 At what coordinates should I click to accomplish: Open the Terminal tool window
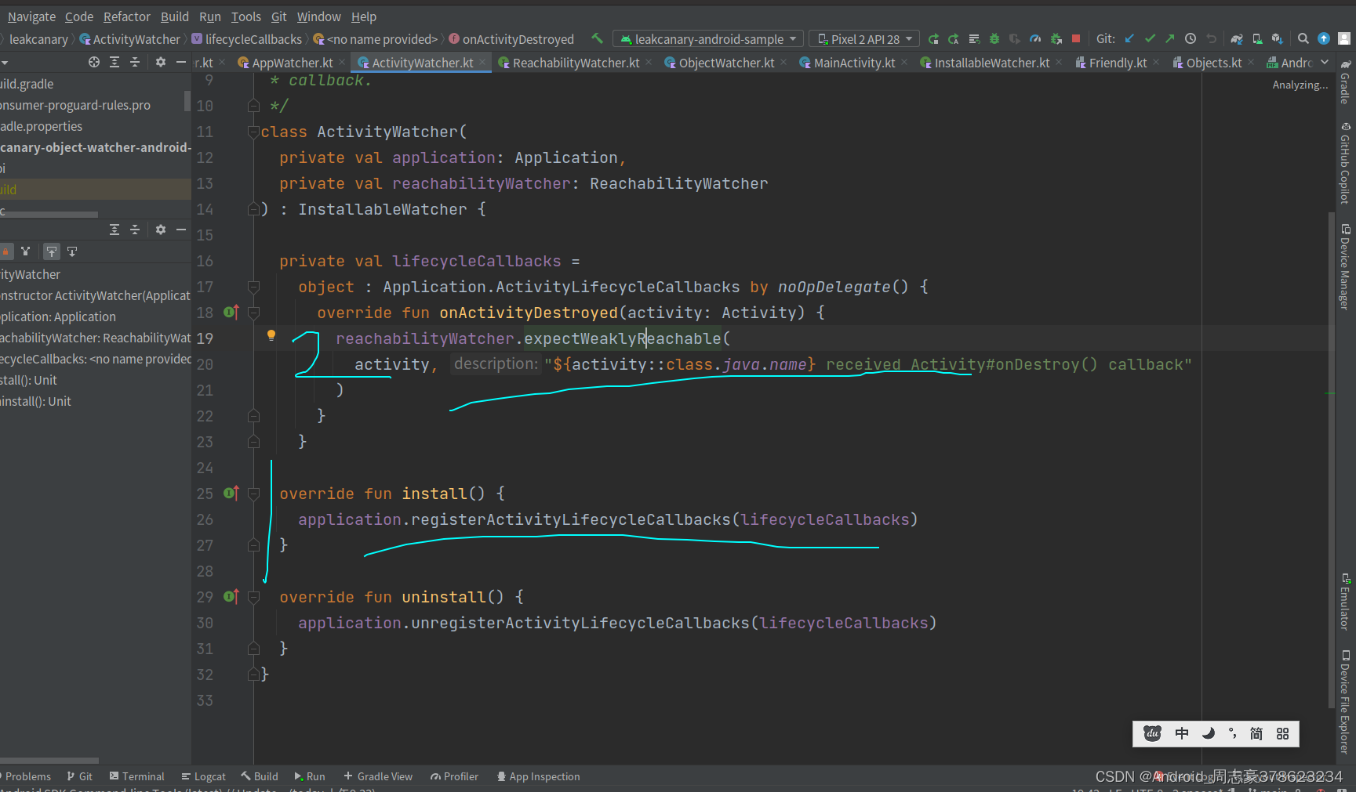137,776
